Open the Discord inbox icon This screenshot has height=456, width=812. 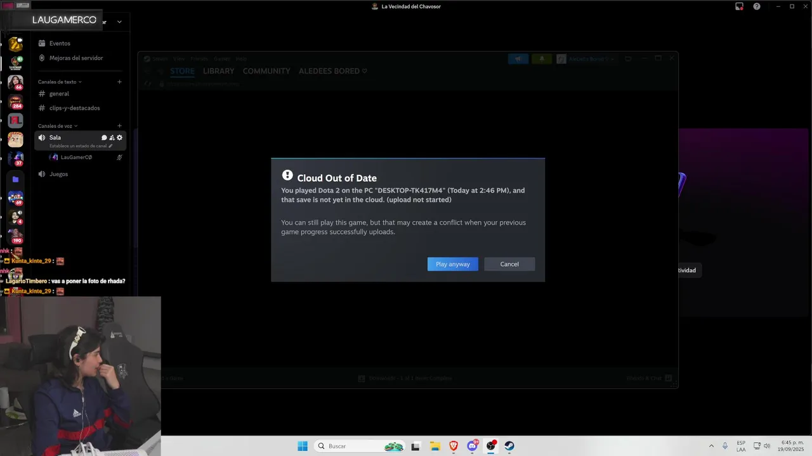(740, 6)
